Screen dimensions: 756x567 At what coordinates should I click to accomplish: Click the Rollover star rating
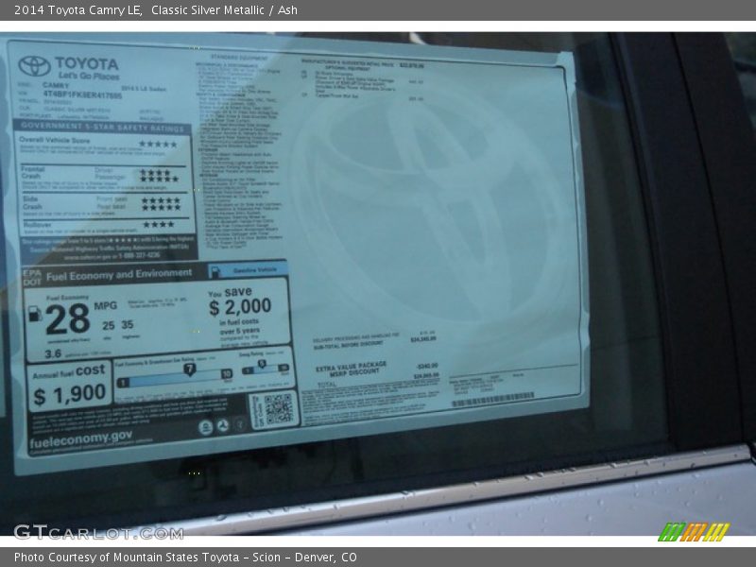pyautogui.click(x=158, y=224)
